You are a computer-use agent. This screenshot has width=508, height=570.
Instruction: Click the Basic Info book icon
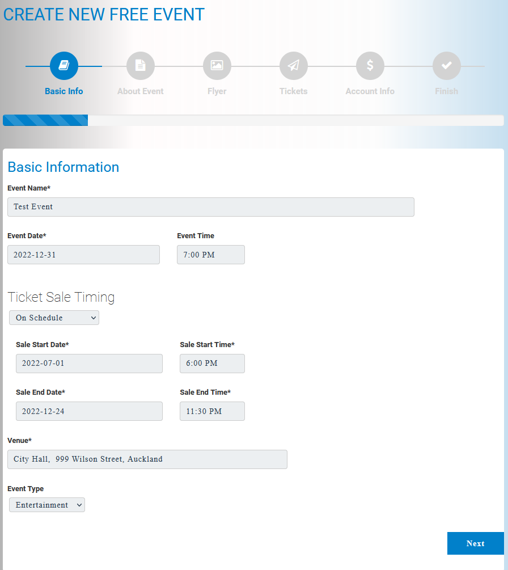pos(63,66)
